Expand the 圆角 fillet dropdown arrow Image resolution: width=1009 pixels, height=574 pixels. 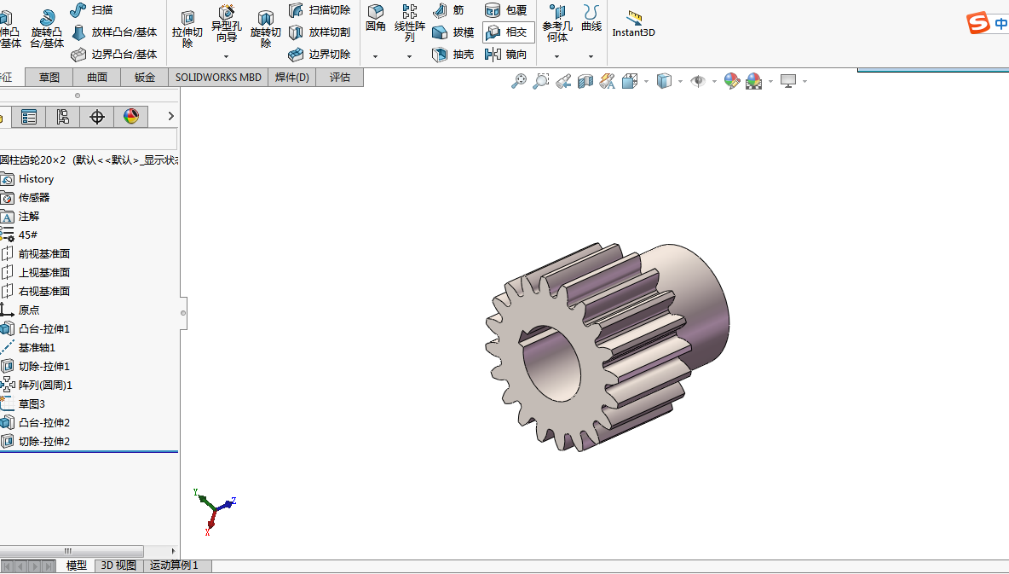(x=375, y=56)
